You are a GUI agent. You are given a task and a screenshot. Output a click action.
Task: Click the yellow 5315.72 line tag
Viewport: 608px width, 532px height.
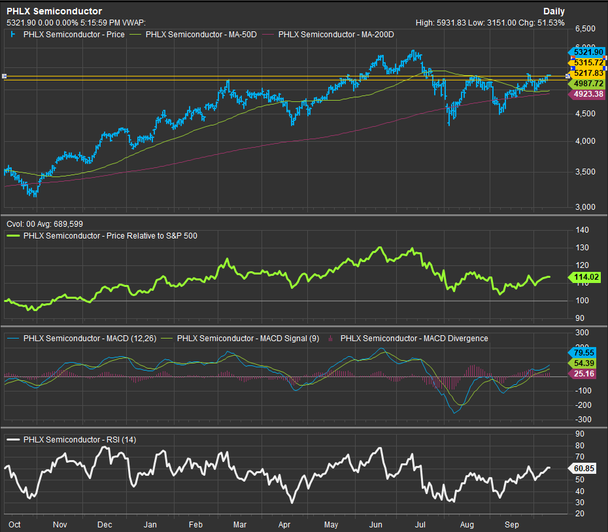pyautogui.click(x=586, y=63)
